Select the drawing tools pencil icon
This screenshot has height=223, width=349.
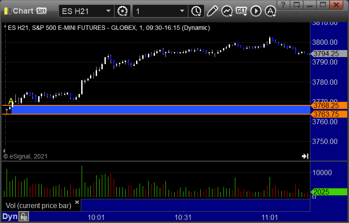point(212,11)
